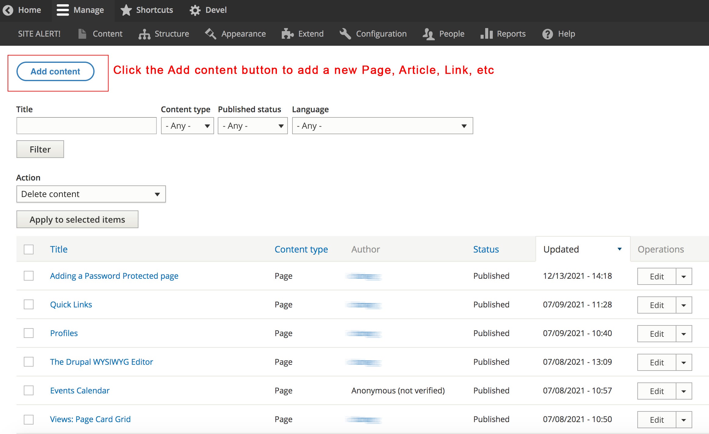Go to Home in the toolbar
The height and width of the screenshot is (434, 709).
[x=22, y=11]
